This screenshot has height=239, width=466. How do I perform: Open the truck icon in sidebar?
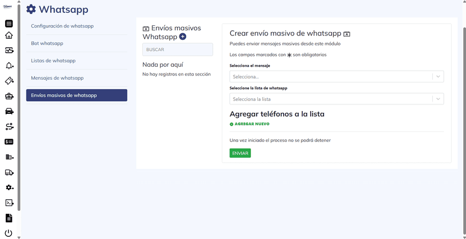tap(9, 173)
